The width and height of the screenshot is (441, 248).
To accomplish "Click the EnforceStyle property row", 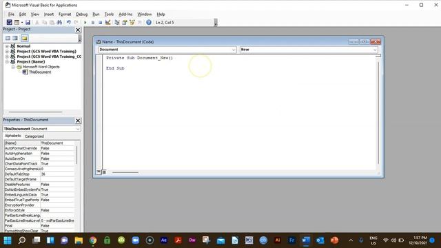I will click(39, 210).
